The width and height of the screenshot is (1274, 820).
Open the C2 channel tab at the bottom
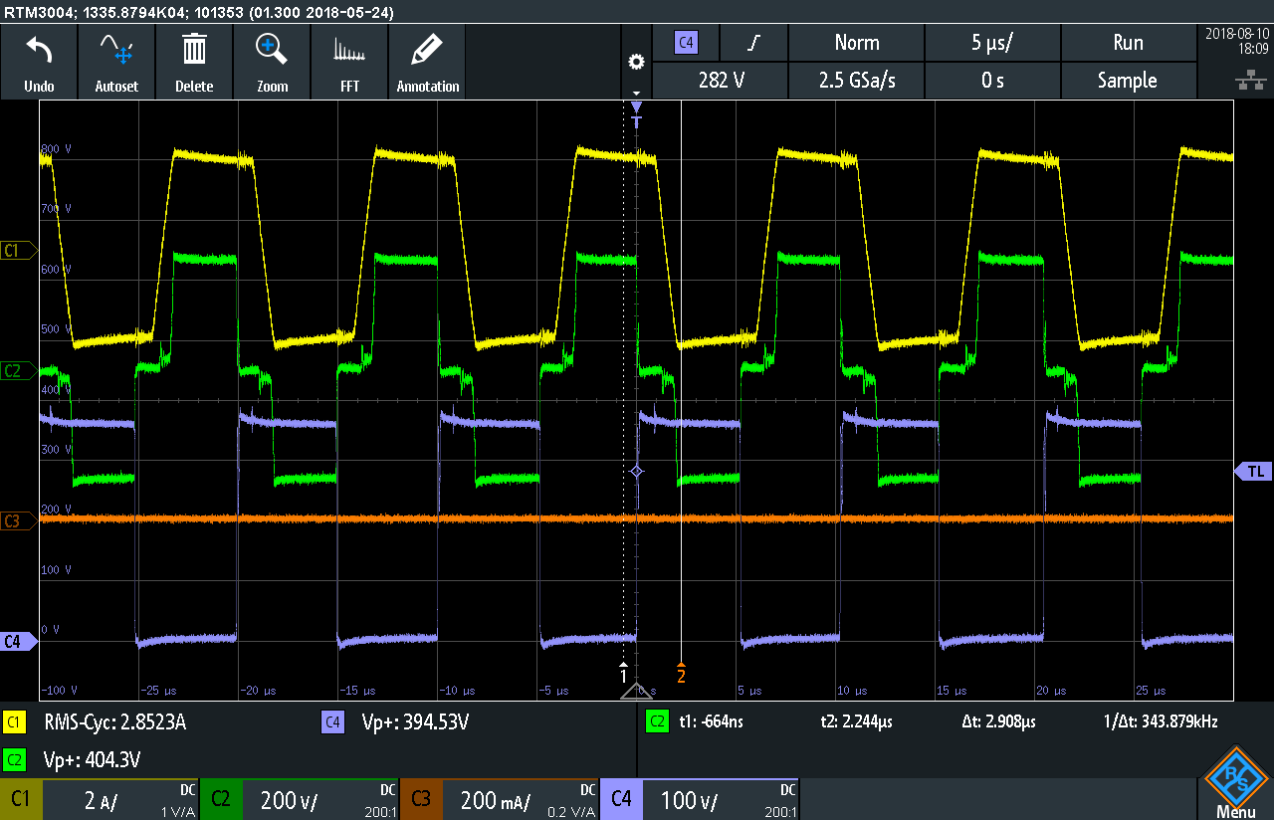(221, 799)
